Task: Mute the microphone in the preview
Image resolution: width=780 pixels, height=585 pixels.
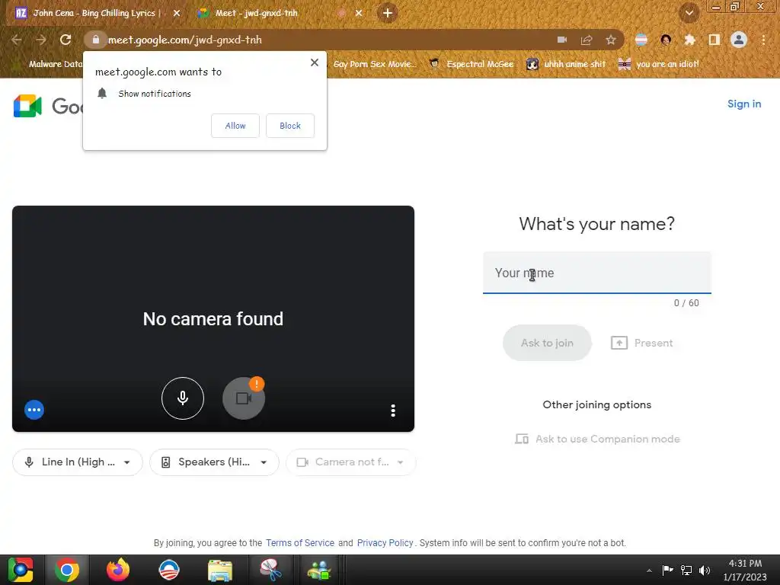Action: point(183,398)
